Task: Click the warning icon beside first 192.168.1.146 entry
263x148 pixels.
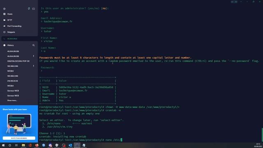Action: (34, 66)
